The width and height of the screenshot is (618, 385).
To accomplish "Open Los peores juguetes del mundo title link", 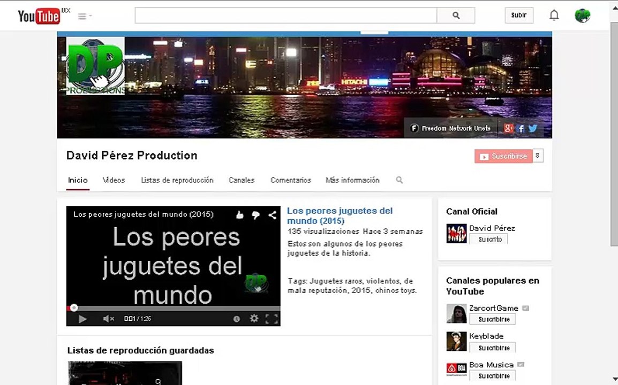I will coord(340,215).
